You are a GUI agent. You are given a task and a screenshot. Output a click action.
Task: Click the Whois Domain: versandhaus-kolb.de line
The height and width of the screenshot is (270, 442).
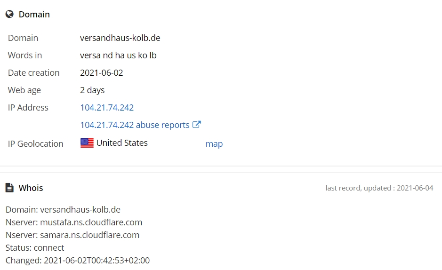pyautogui.click(x=63, y=210)
